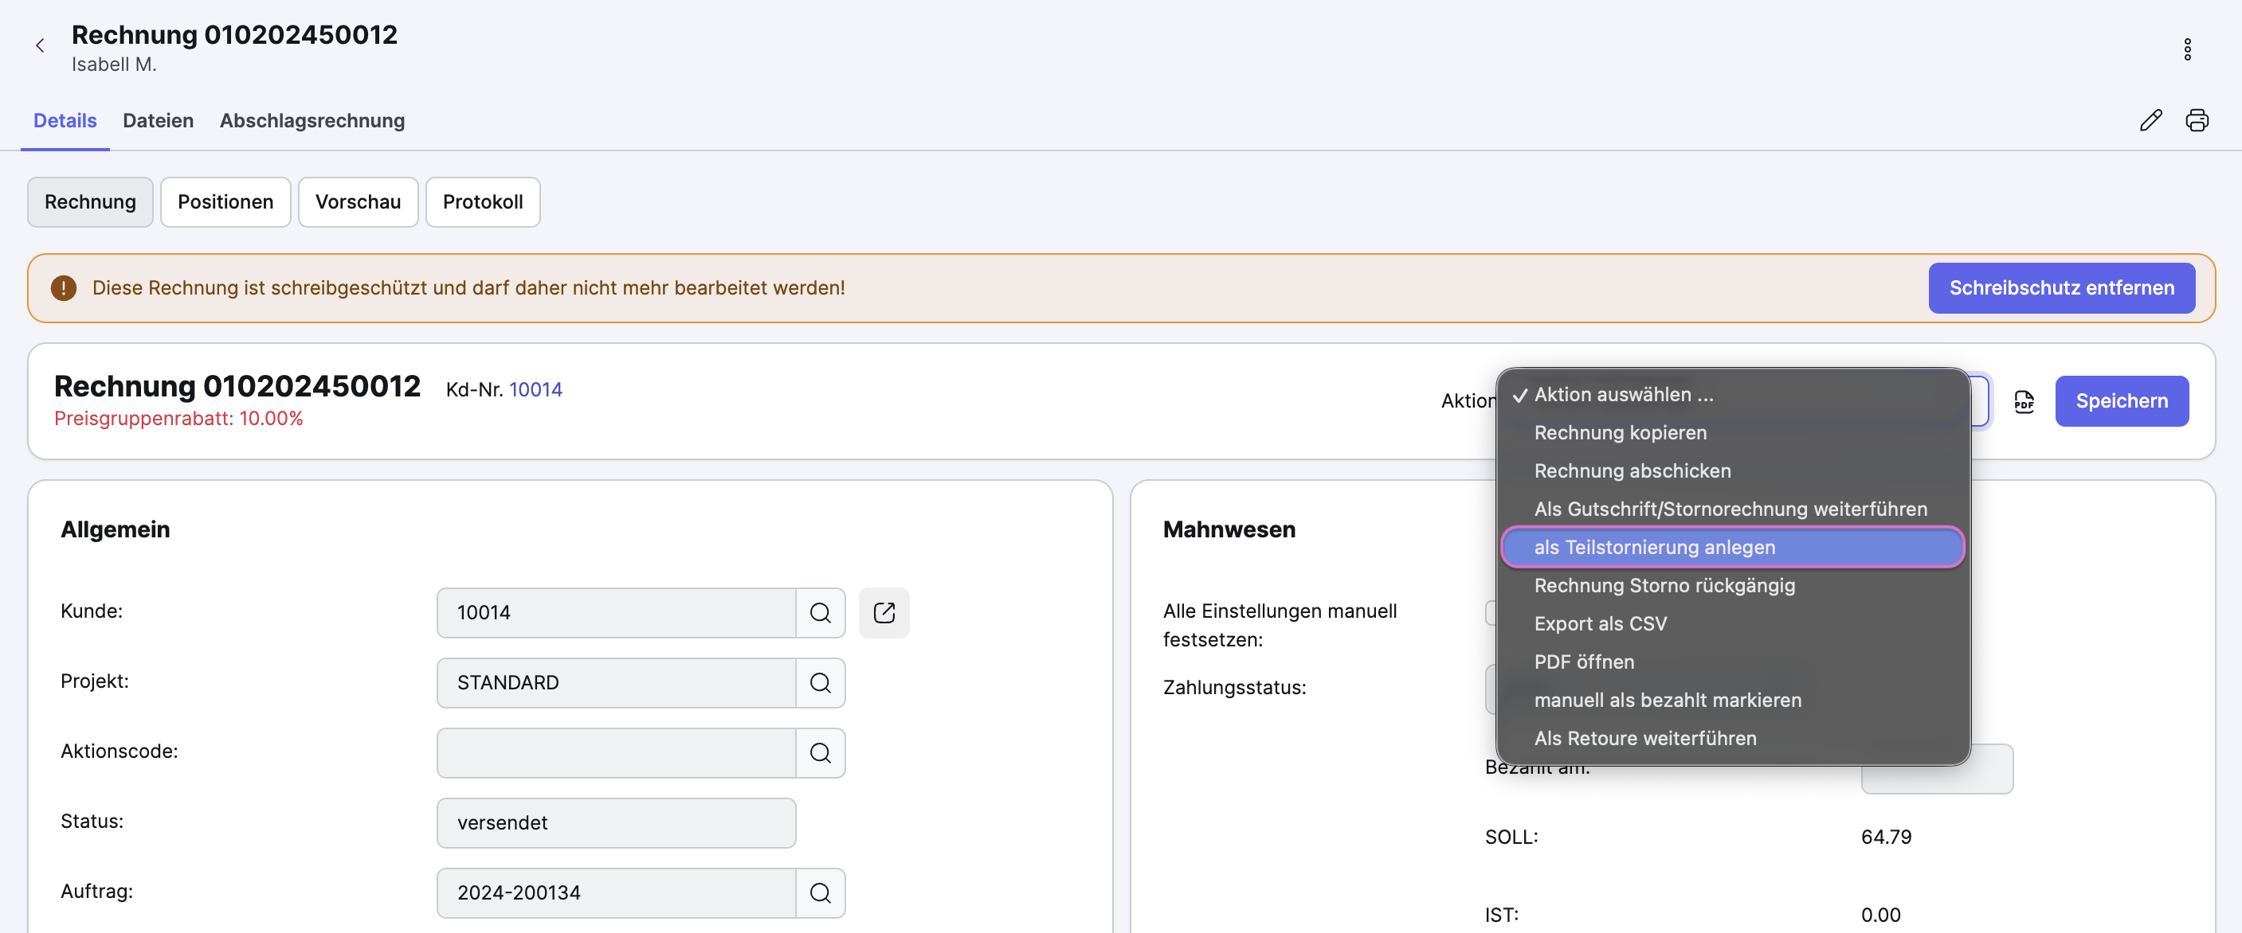2242x933 pixels.
Task: Open the three-dot more options menu
Action: pos(2186,49)
